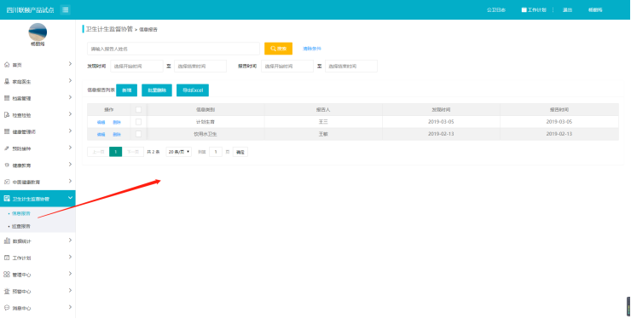Click the 发现时间 end time field
Viewport: 631px width, 319px height.
(x=200, y=66)
